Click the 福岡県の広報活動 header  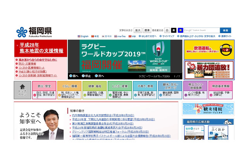coord(208,122)
